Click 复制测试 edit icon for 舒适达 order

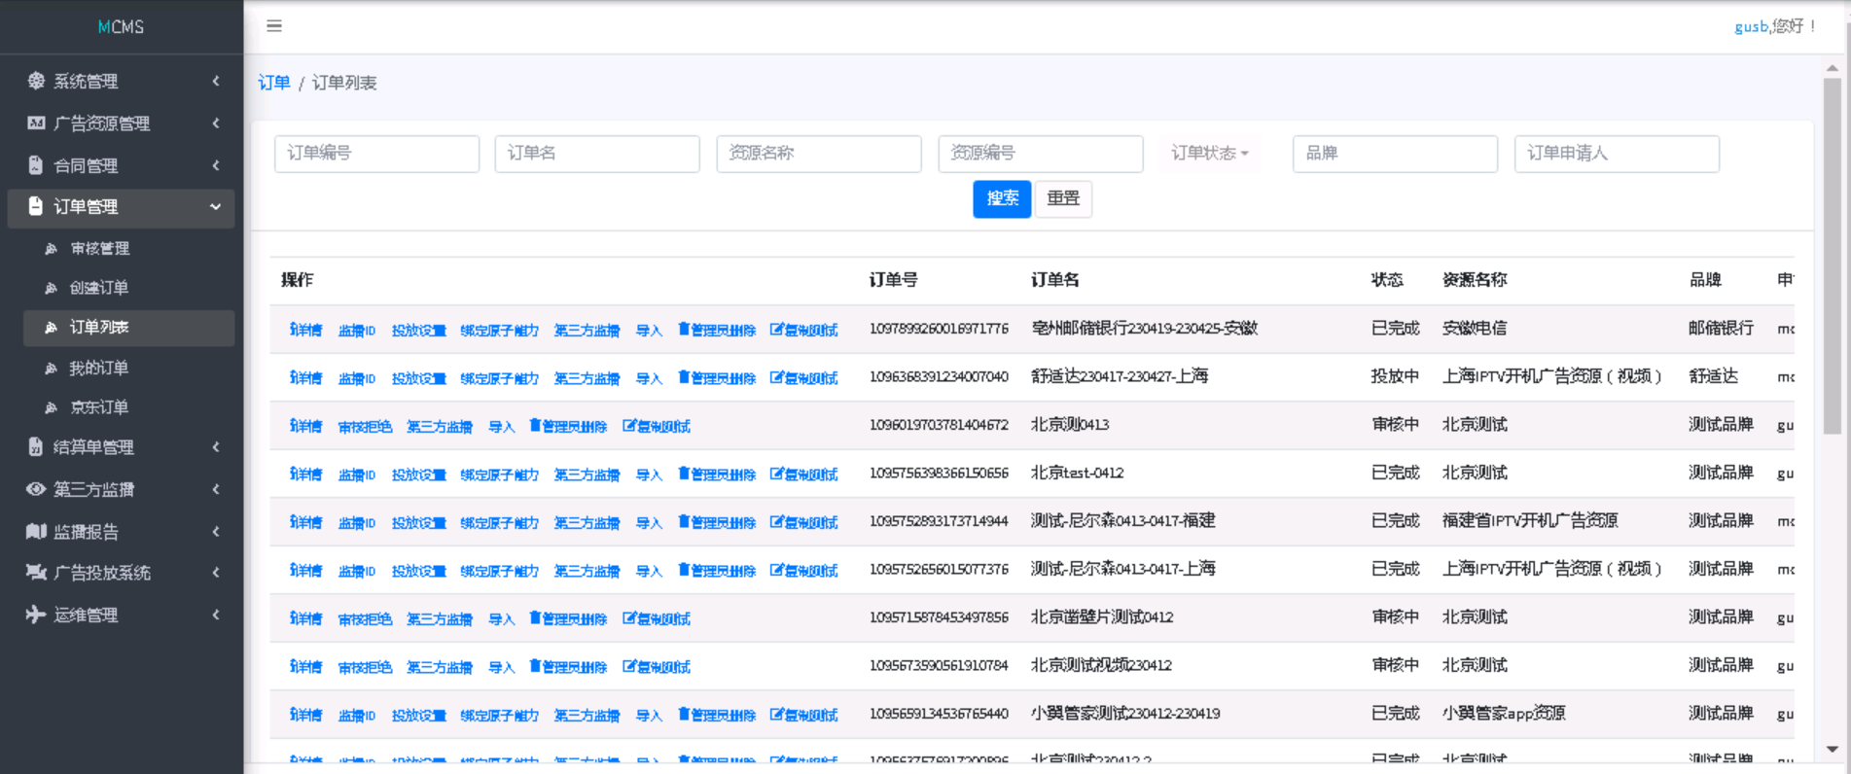(803, 377)
